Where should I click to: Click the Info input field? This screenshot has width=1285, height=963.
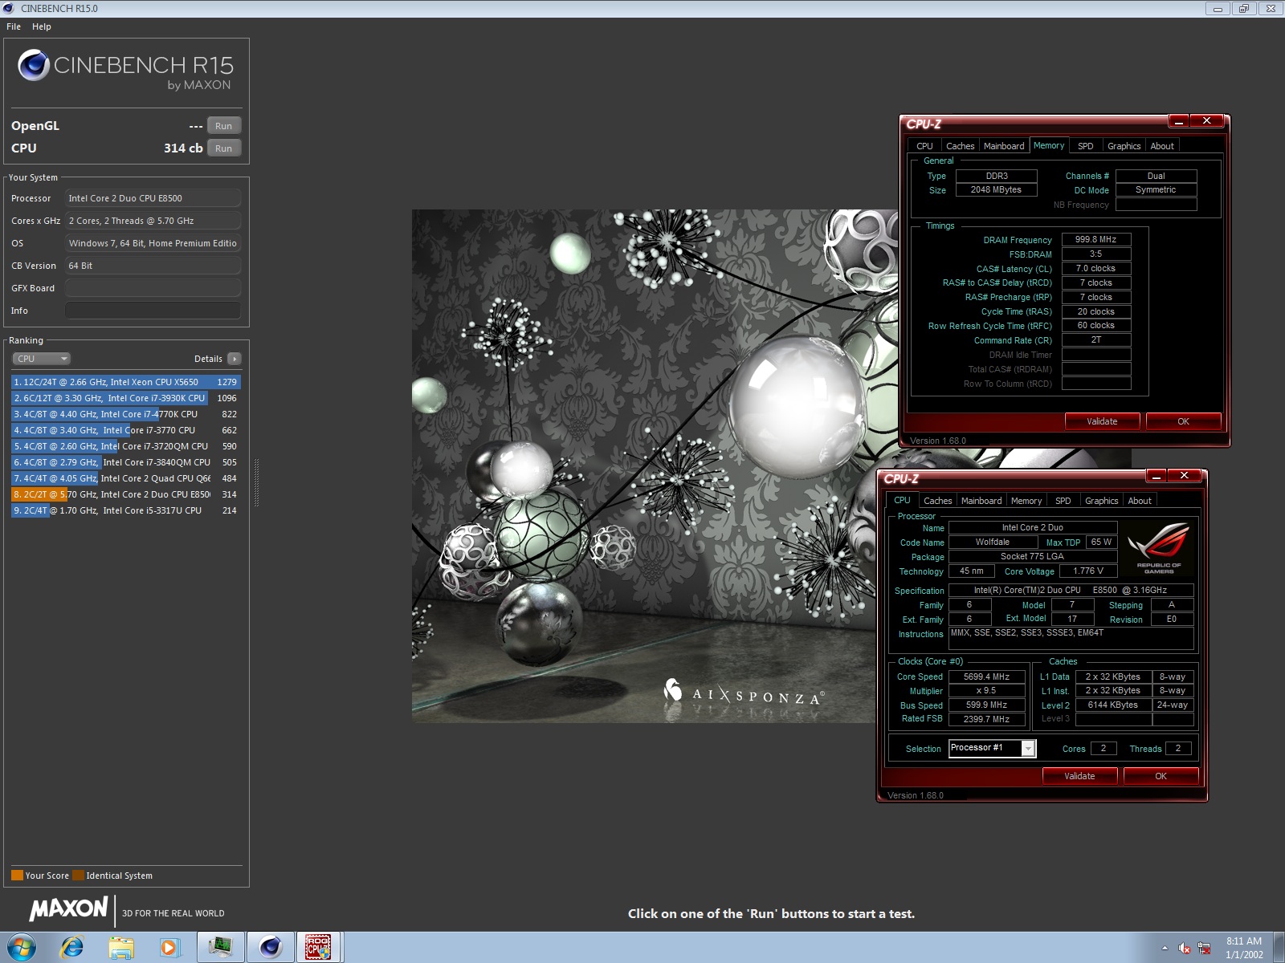tap(153, 311)
